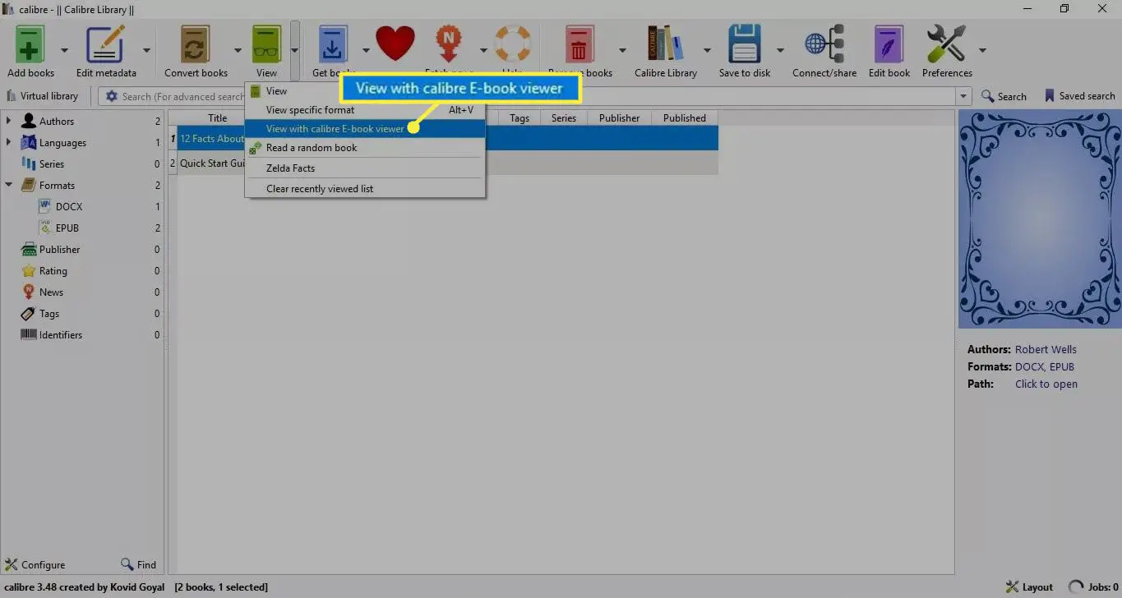Open the search history dropdown arrow
Image resolution: width=1122 pixels, height=598 pixels.
(963, 96)
